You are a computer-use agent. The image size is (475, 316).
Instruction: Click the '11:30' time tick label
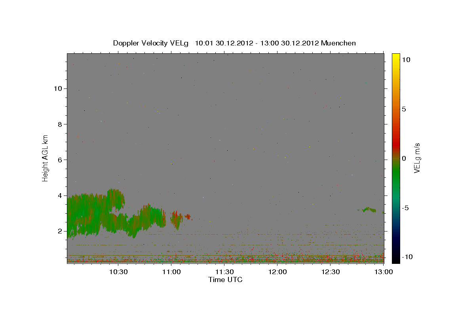[x=224, y=272]
